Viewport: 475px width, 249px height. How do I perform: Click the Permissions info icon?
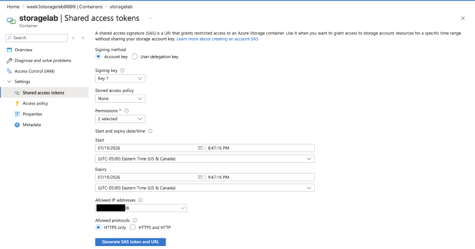pyautogui.click(x=126, y=111)
